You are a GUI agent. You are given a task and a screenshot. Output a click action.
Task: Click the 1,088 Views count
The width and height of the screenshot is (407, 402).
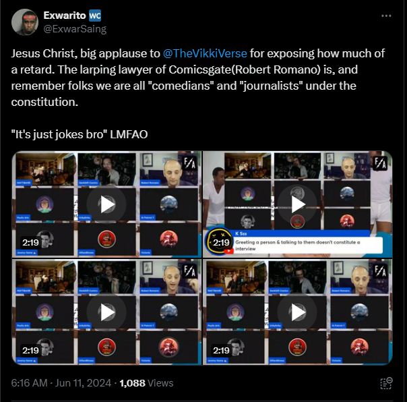click(146, 383)
